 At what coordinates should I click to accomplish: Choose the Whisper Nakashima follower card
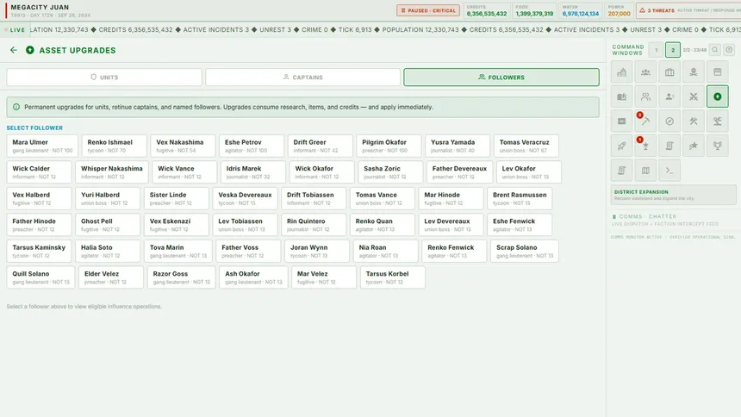(111, 172)
